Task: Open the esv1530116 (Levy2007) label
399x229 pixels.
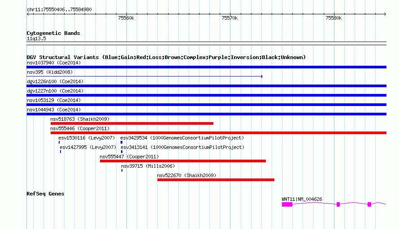Action: click(87, 138)
